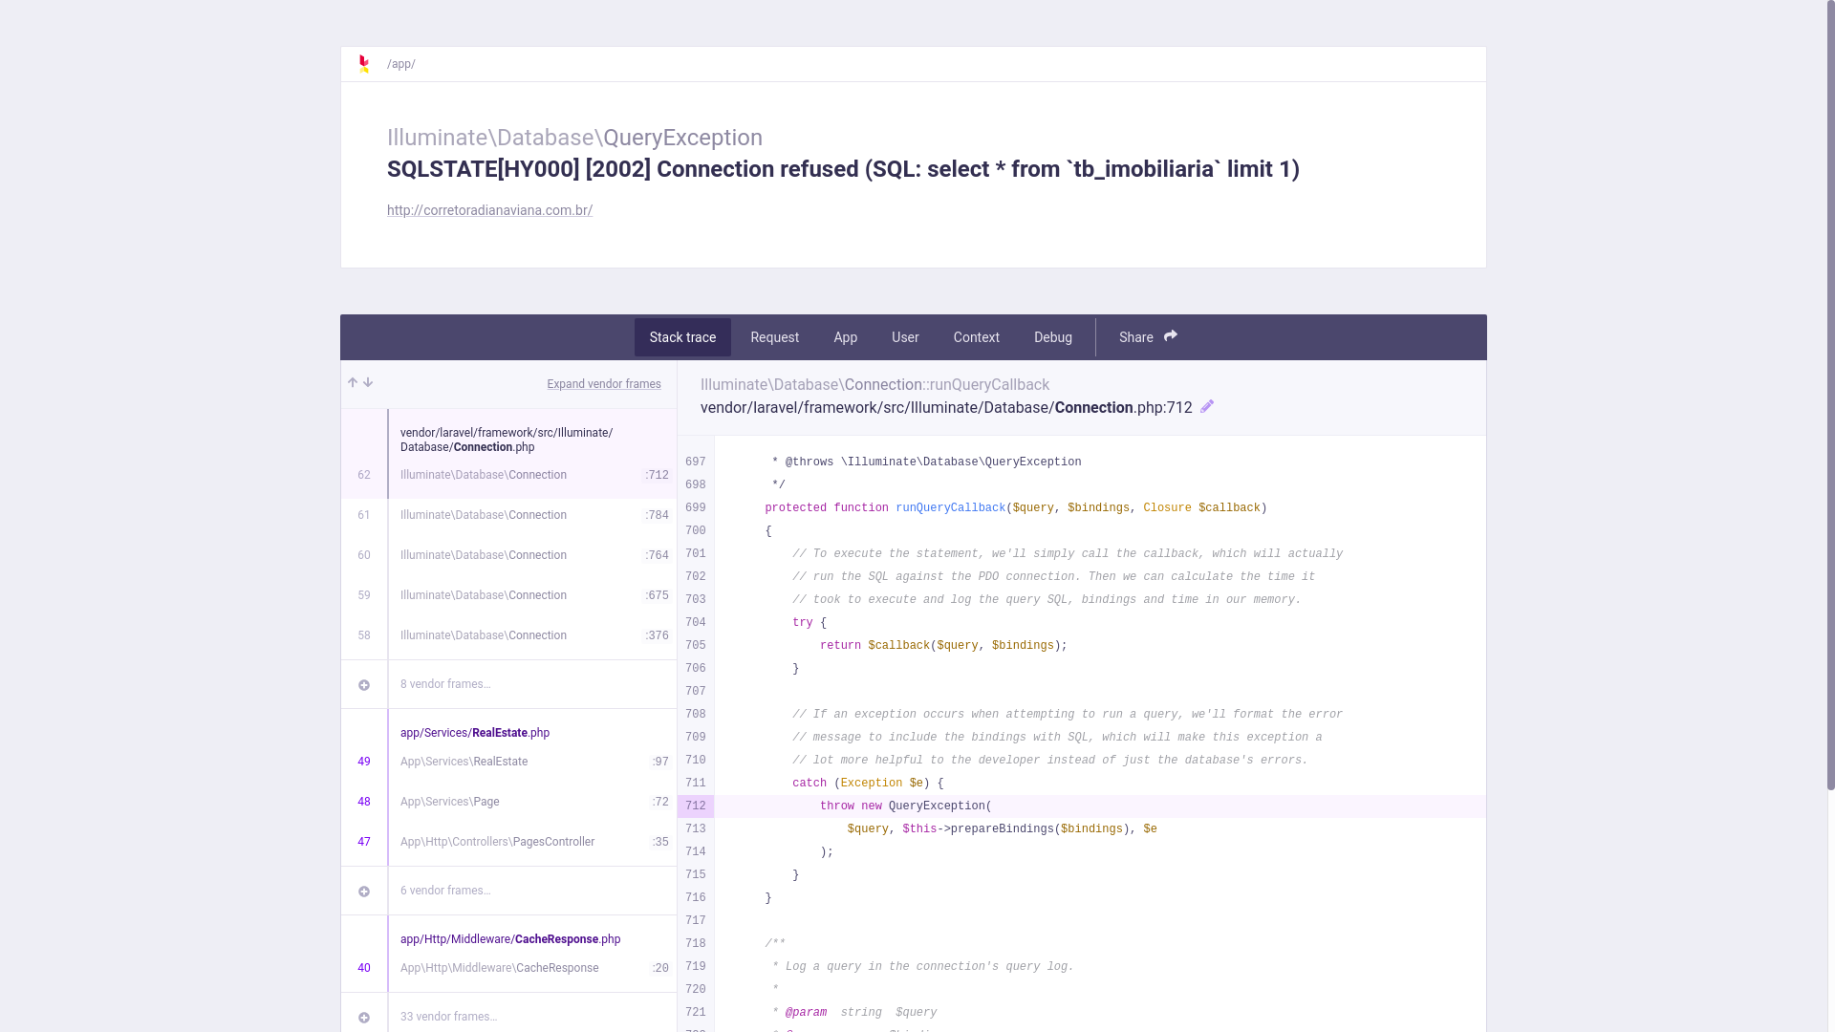Viewport: 1835px width, 1032px height.
Task: Switch to the Context tab
Action: click(977, 337)
